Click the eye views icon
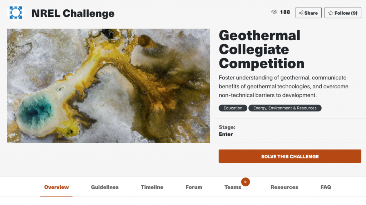This screenshot has width=366, height=205. [x=274, y=12]
